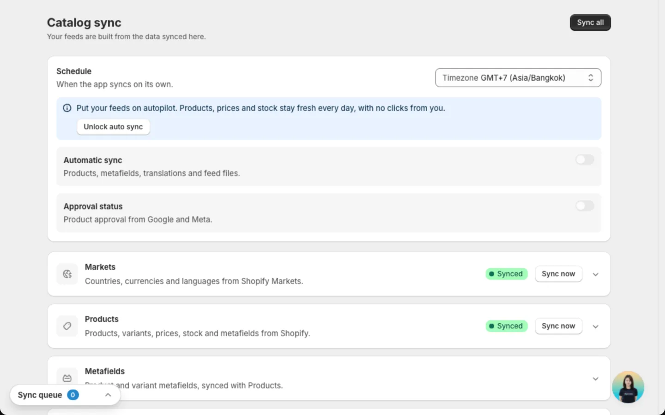Expand the Markets row chevron
This screenshot has width=665, height=415.
pos(596,274)
